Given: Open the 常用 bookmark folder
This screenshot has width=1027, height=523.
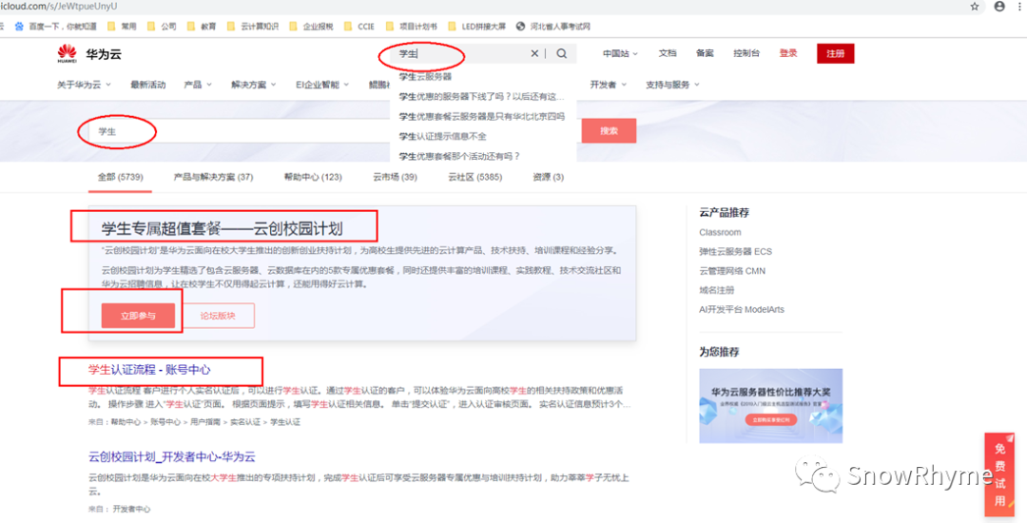Looking at the screenshot, I should pyautogui.click(x=122, y=27).
